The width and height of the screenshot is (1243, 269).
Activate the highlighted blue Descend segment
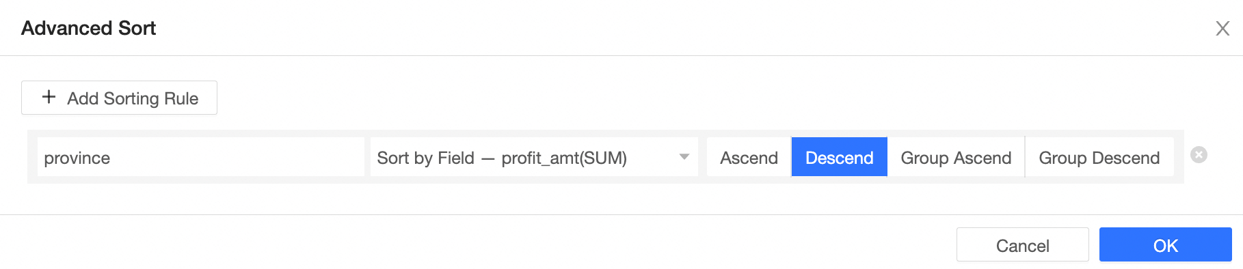(x=840, y=157)
